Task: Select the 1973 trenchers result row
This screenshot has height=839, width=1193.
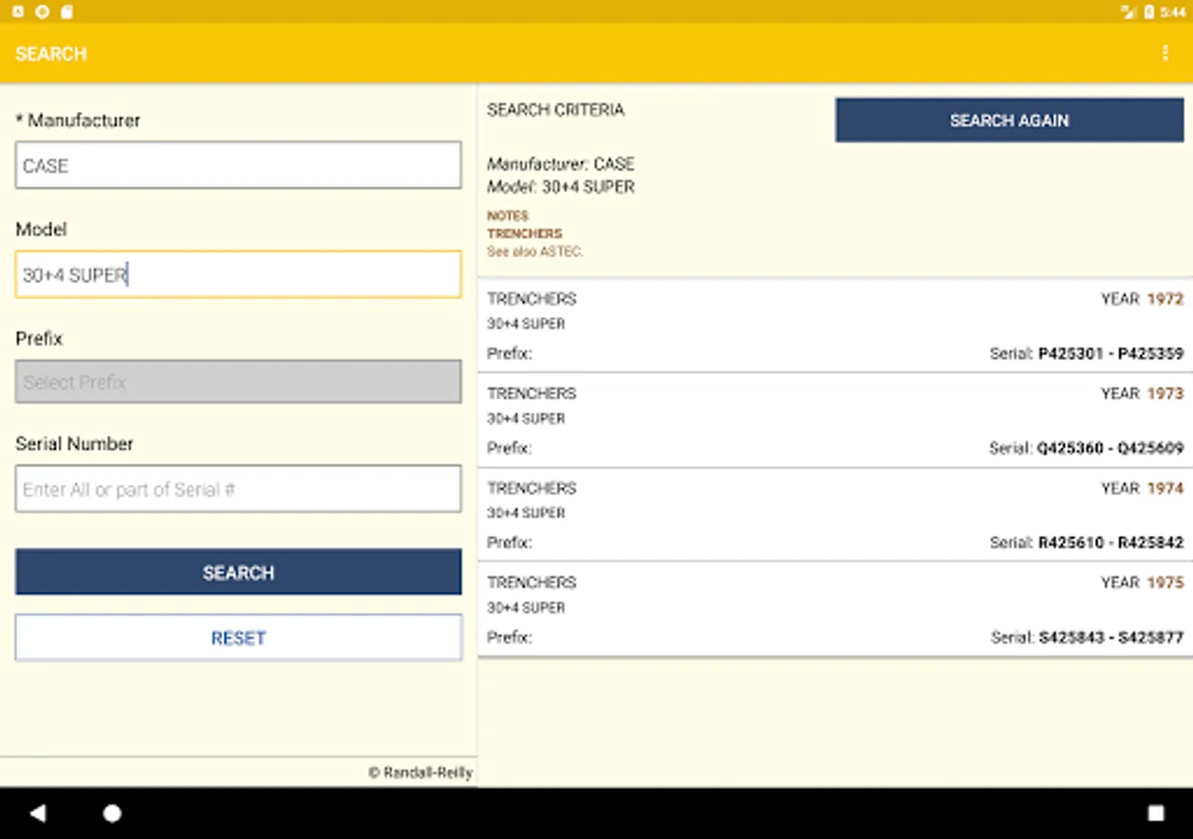Action: point(835,420)
